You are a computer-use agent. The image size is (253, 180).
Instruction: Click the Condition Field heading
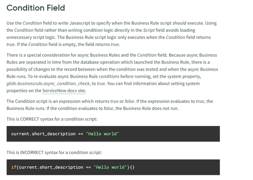pos(35,8)
